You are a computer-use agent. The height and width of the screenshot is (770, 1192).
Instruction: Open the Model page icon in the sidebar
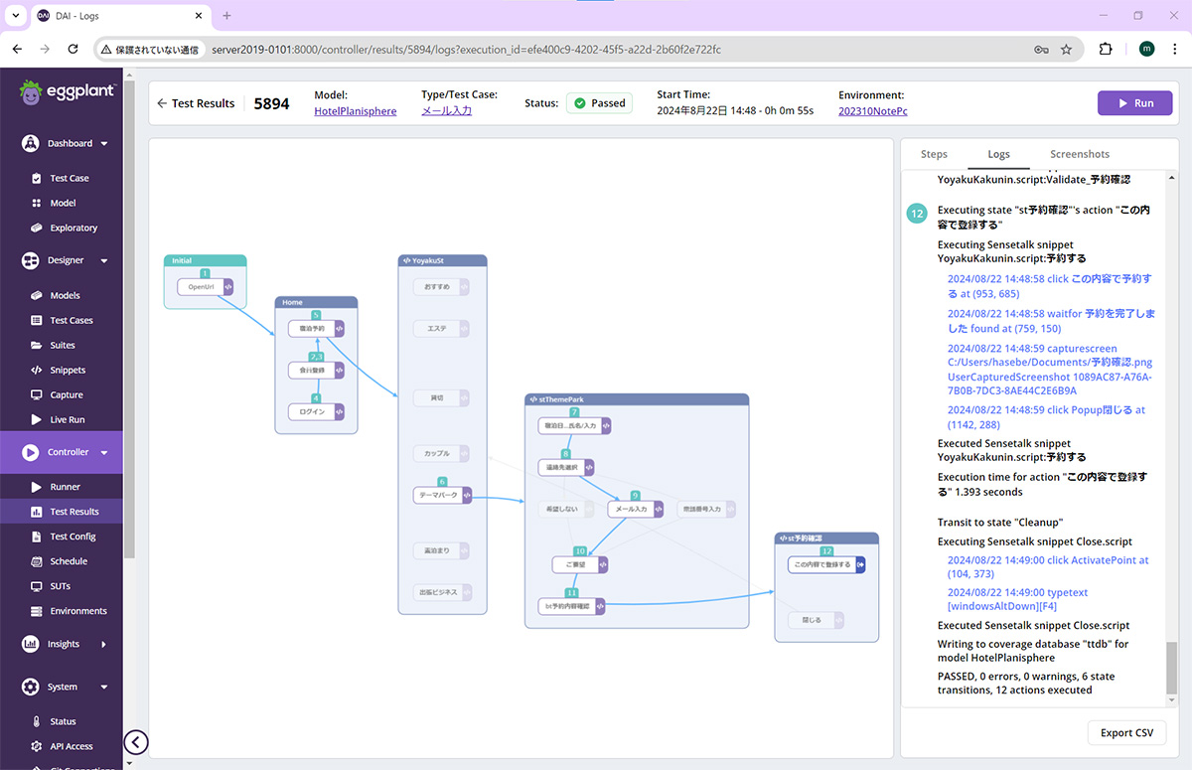37,203
